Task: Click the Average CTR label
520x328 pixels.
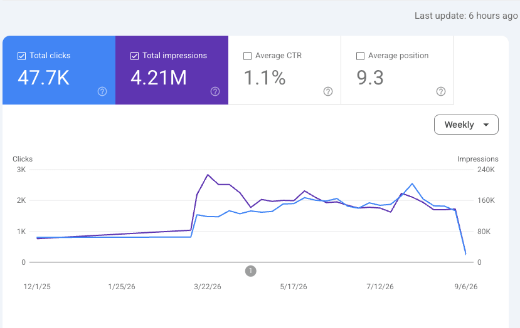Action: tap(279, 56)
